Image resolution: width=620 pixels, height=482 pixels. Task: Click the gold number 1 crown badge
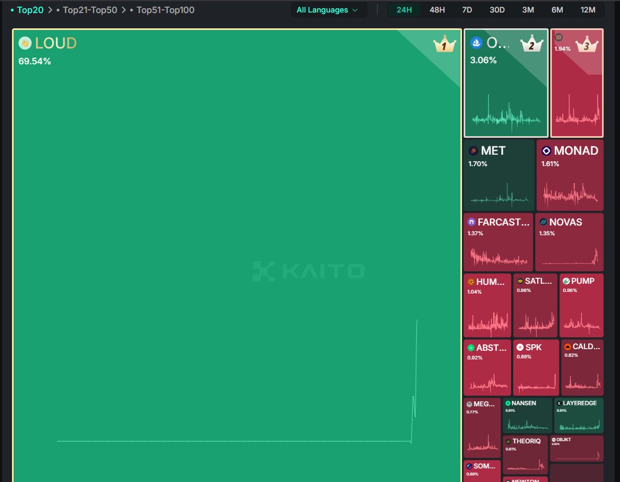pos(445,44)
